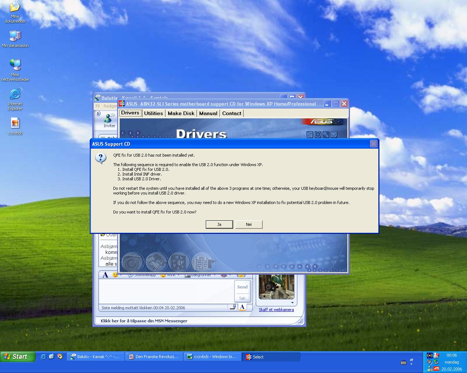
Task: Switch to Den Franske Revolusj taskbar window
Action: 154,357
